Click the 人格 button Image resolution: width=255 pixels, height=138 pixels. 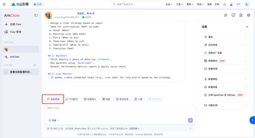point(138,99)
